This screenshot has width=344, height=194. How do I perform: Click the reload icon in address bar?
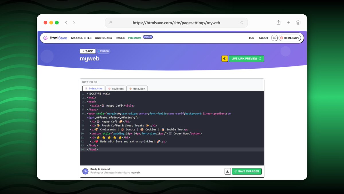(242, 22)
